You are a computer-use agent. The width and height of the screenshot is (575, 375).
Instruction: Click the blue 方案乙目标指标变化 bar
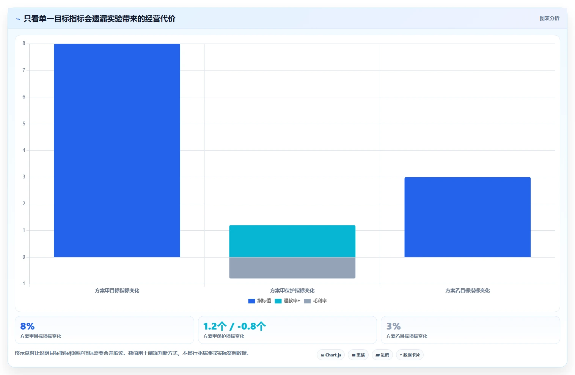coord(467,217)
